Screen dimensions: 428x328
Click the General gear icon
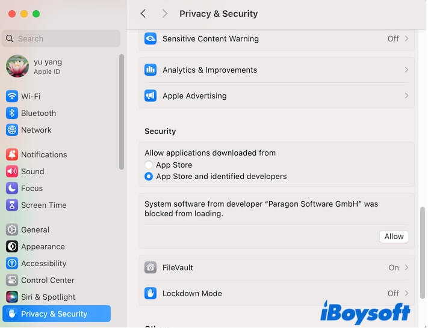click(x=11, y=229)
